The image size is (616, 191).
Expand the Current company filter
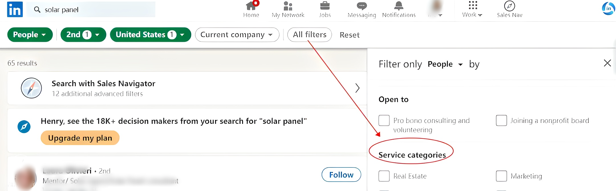click(237, 35)
